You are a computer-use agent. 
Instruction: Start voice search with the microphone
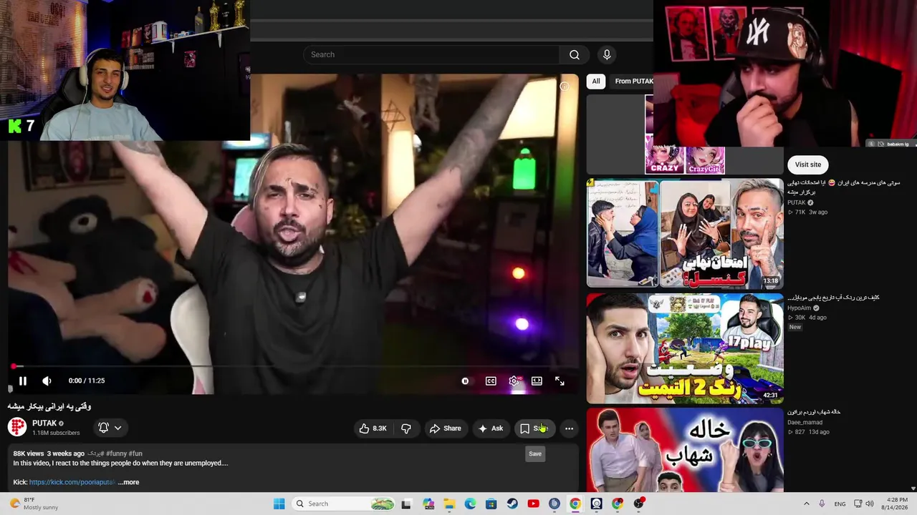click(607, 55)
